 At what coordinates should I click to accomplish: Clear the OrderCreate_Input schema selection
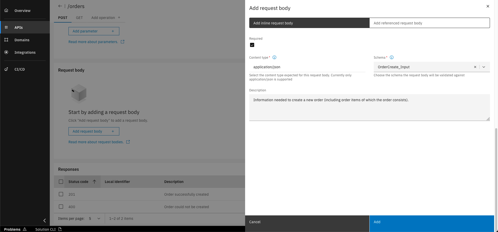pyautogui.click(x=475, y=67)
